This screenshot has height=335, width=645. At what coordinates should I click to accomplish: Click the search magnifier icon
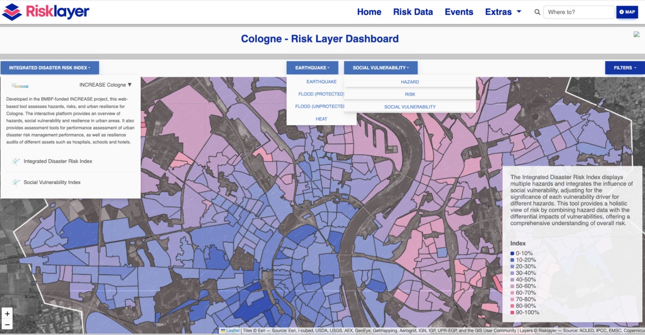point(537,12)
